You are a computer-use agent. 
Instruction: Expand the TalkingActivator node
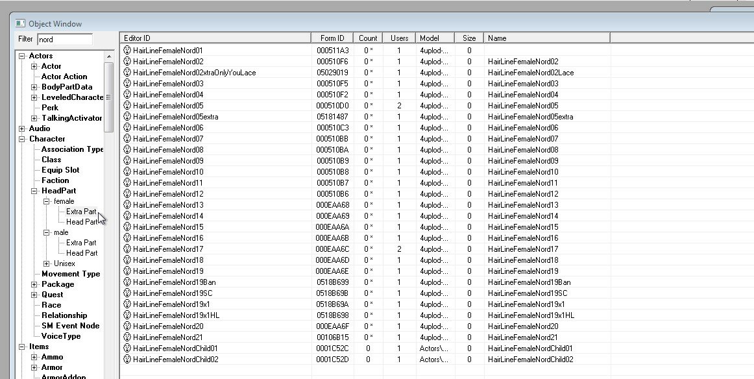(x=34, y=118)
